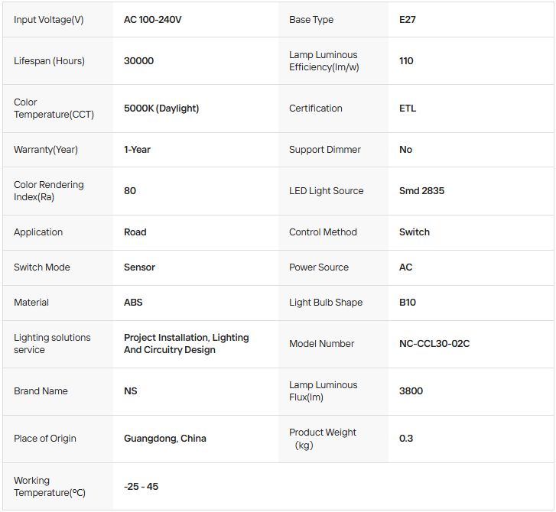Select the -25 - 45 working temperature value
Image resolution: width=556 pixels, height=512 pixels.
pyautogui.click(x=141, y=487)
